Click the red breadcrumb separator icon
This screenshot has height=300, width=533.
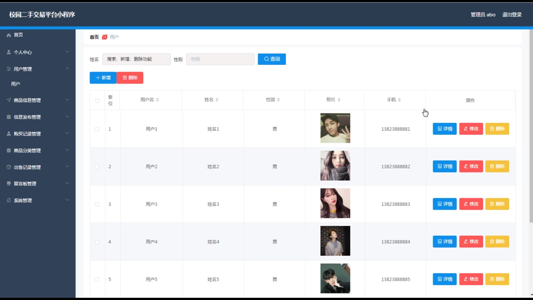104,37
